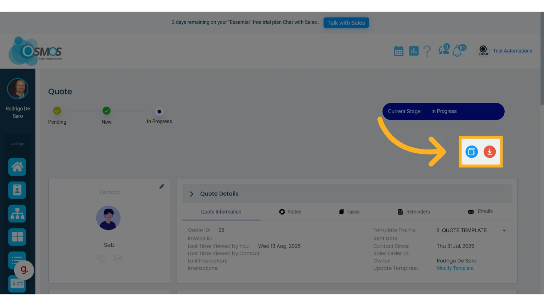Click the page vertical scrollbar
This screenshot has height=306, width=544.
[x=542, y=58]
